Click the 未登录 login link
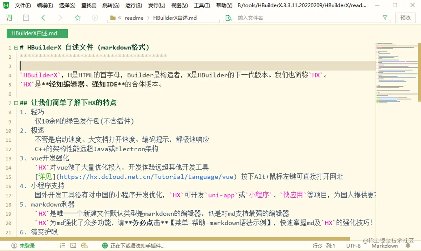Screen dimensions: 421x251 [x=27, y=246]
